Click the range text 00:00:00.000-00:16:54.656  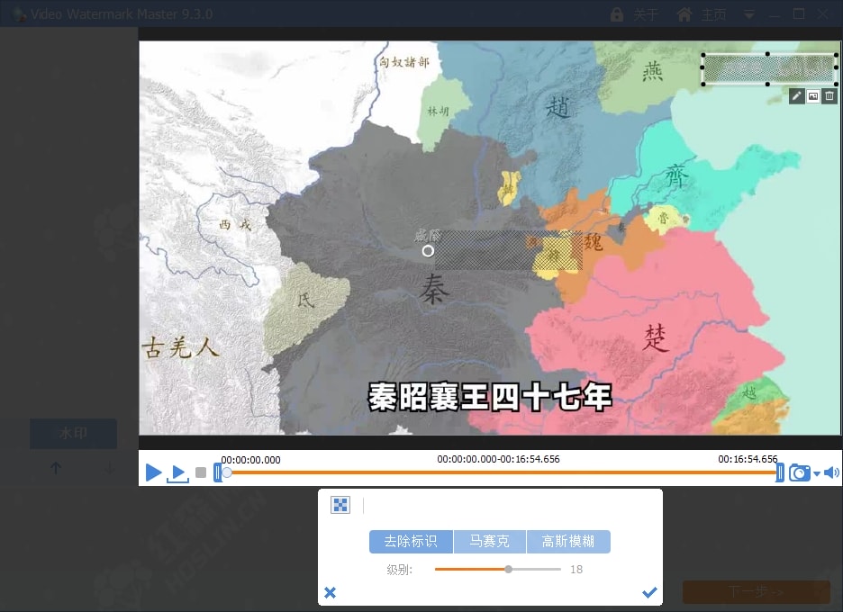(x=498, y=459)
